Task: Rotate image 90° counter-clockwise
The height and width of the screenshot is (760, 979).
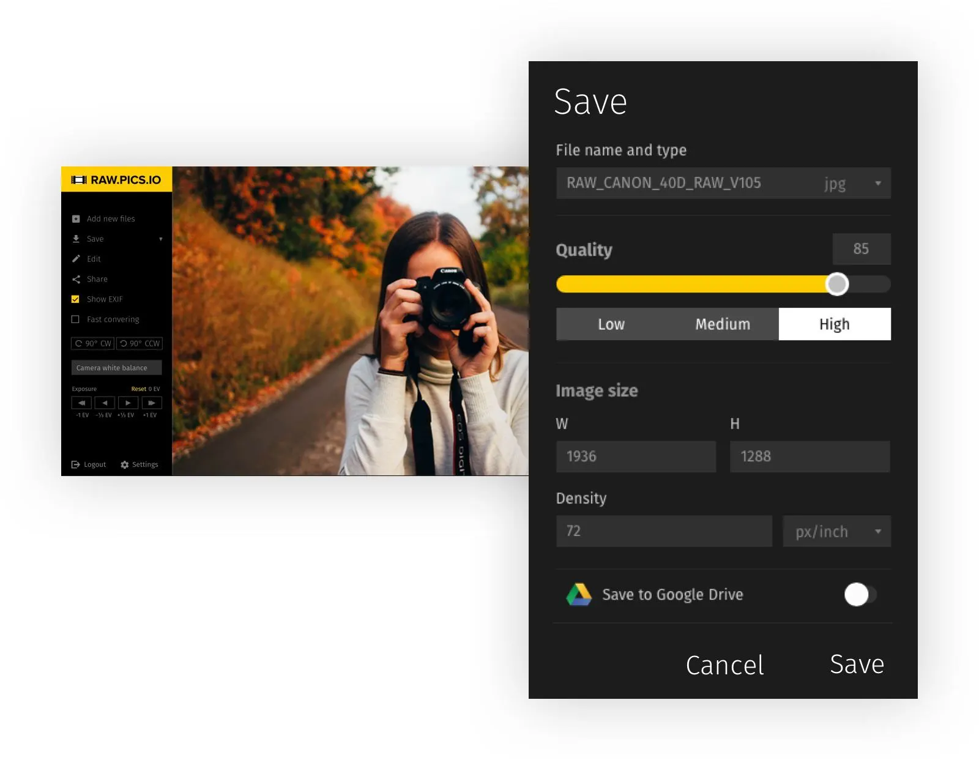Action: tap(140, 343)
